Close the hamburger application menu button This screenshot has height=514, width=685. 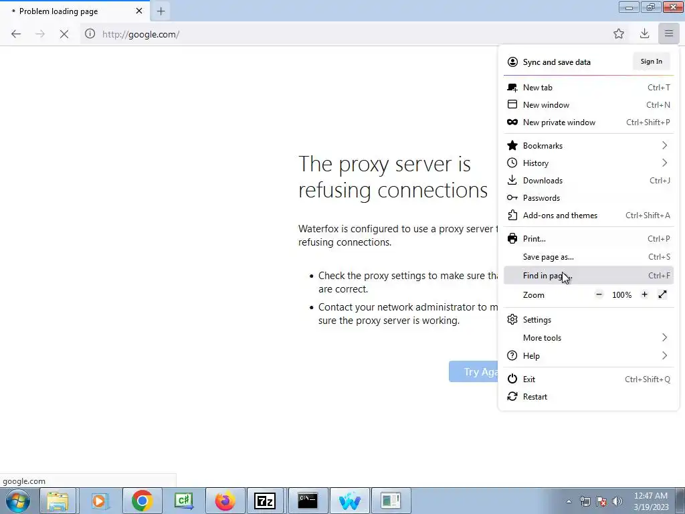669,33
